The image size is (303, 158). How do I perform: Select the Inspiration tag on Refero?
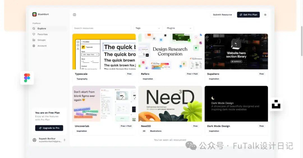(x=148, y=79)
